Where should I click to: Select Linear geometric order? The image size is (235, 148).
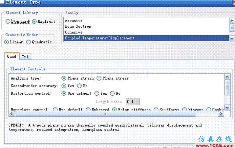pyautogui.click(x=7, y=42)
